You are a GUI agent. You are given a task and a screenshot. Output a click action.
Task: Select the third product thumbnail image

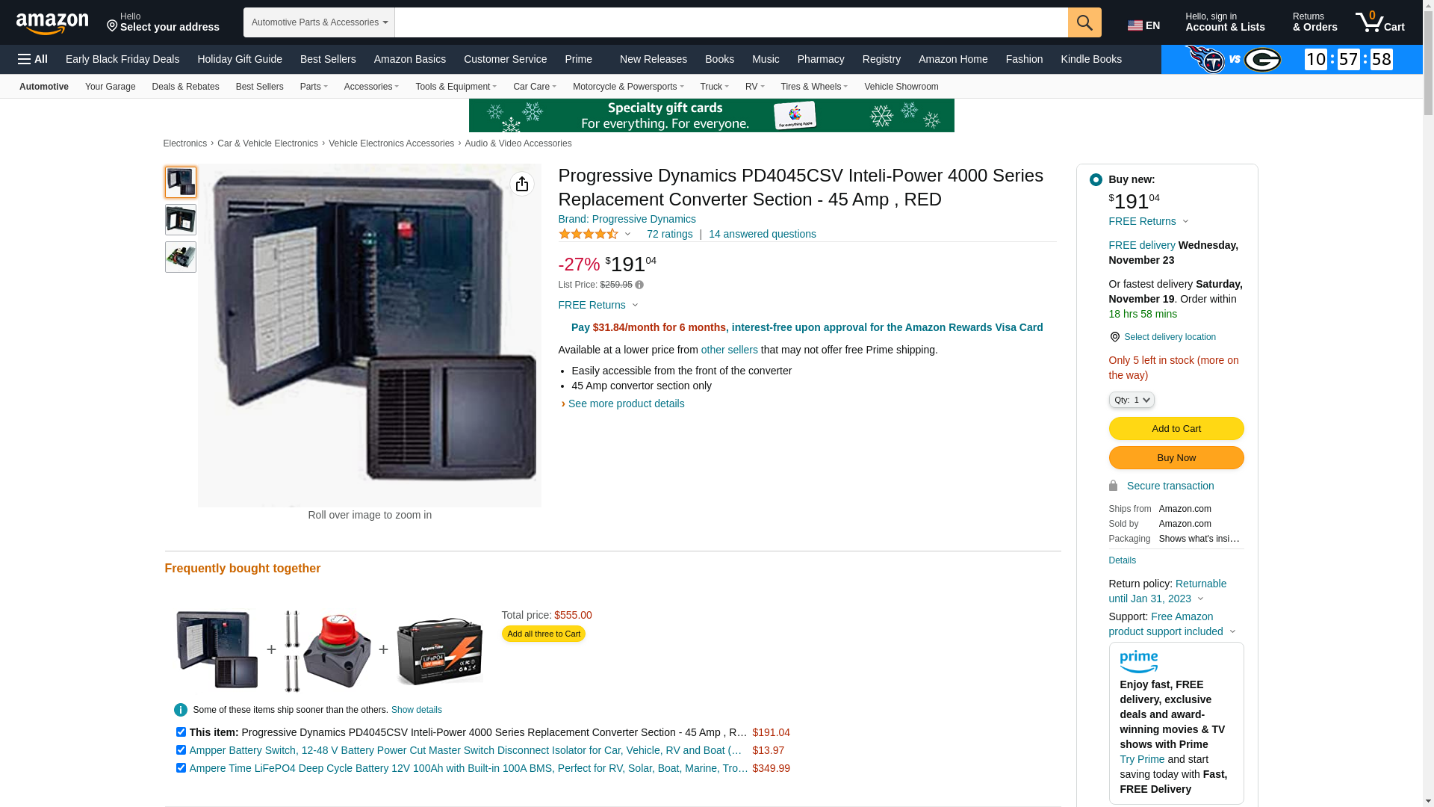point(181,257)
